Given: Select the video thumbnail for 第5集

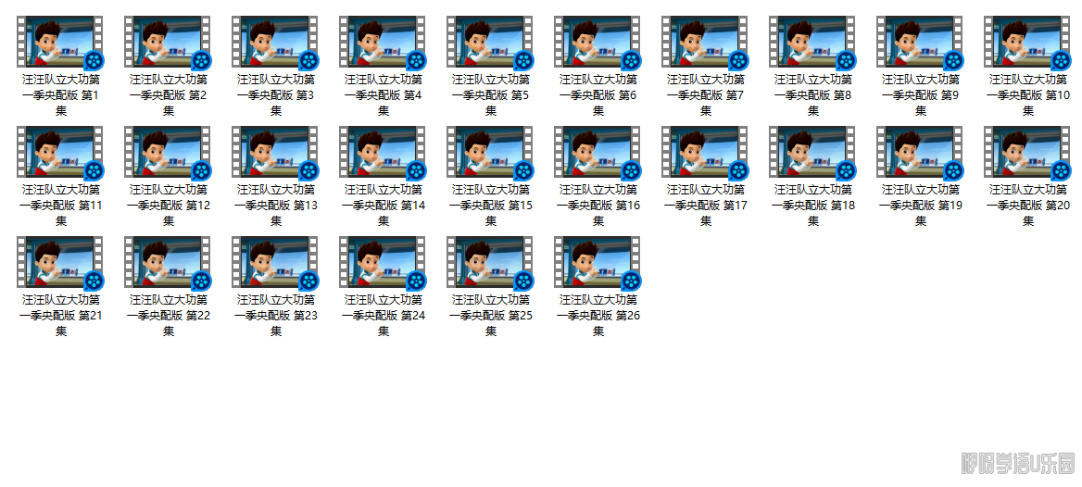Looking at the screenshot, I should pyautogui.click(x=491, y=42).
